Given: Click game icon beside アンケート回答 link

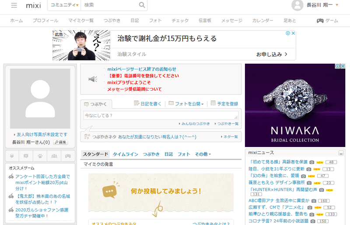Looking at the screenshot, I should tap(11, 177).
